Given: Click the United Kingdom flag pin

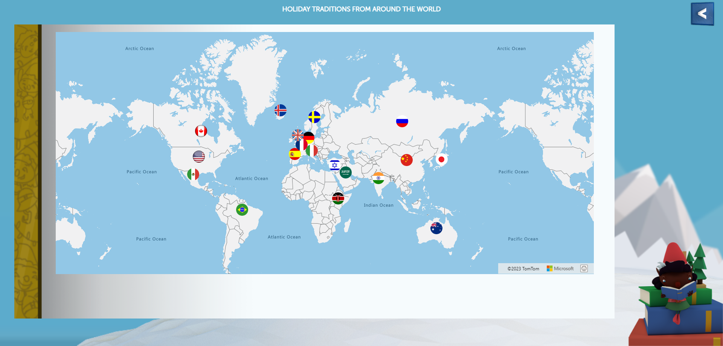Looking at the screenshot, I should pos(296,134).
